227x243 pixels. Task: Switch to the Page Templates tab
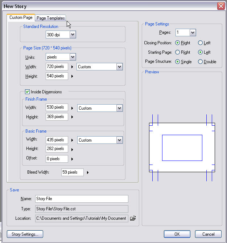(51, 18)
